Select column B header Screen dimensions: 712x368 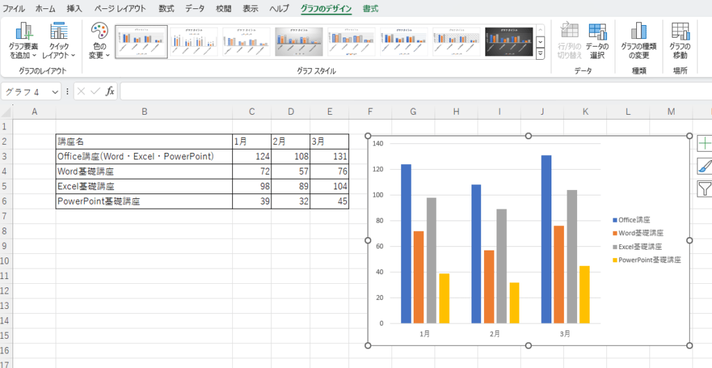(x=144, y=112)
